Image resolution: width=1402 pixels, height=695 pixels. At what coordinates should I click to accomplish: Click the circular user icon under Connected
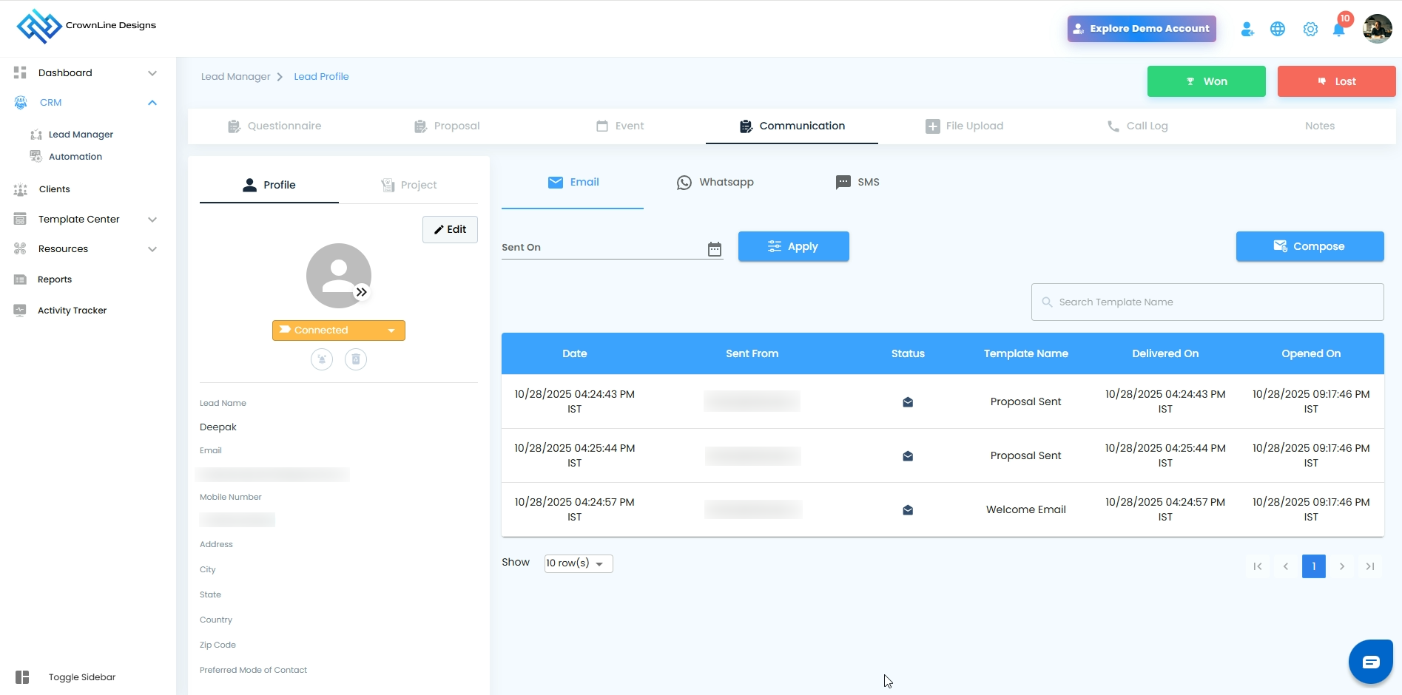click(322, 359)
